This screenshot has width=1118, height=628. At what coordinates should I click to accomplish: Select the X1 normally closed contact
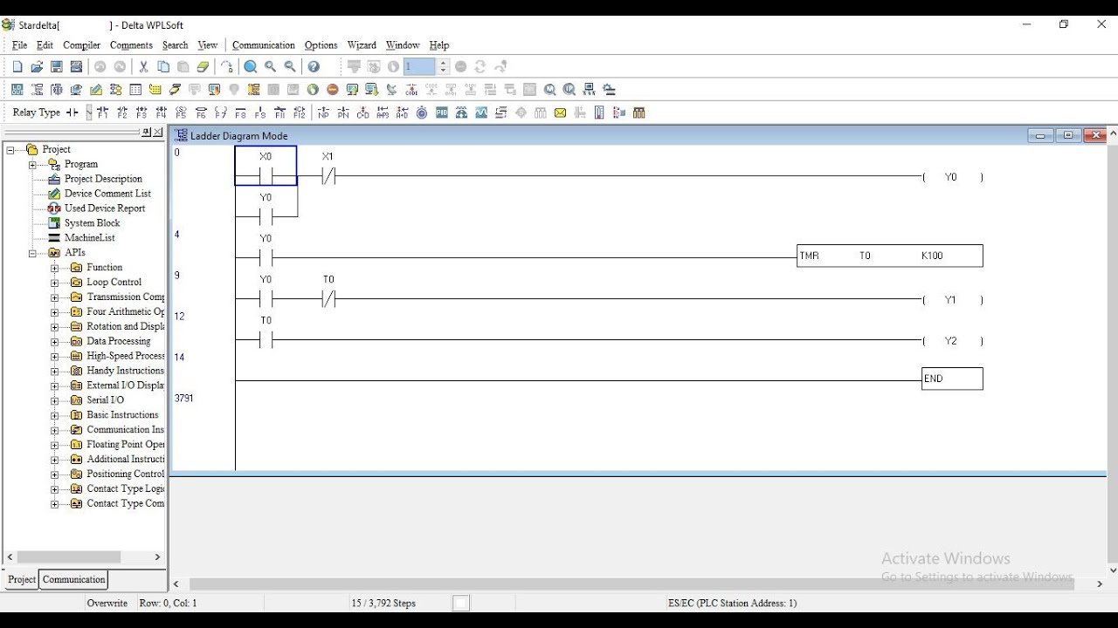(x=328, y=176)
